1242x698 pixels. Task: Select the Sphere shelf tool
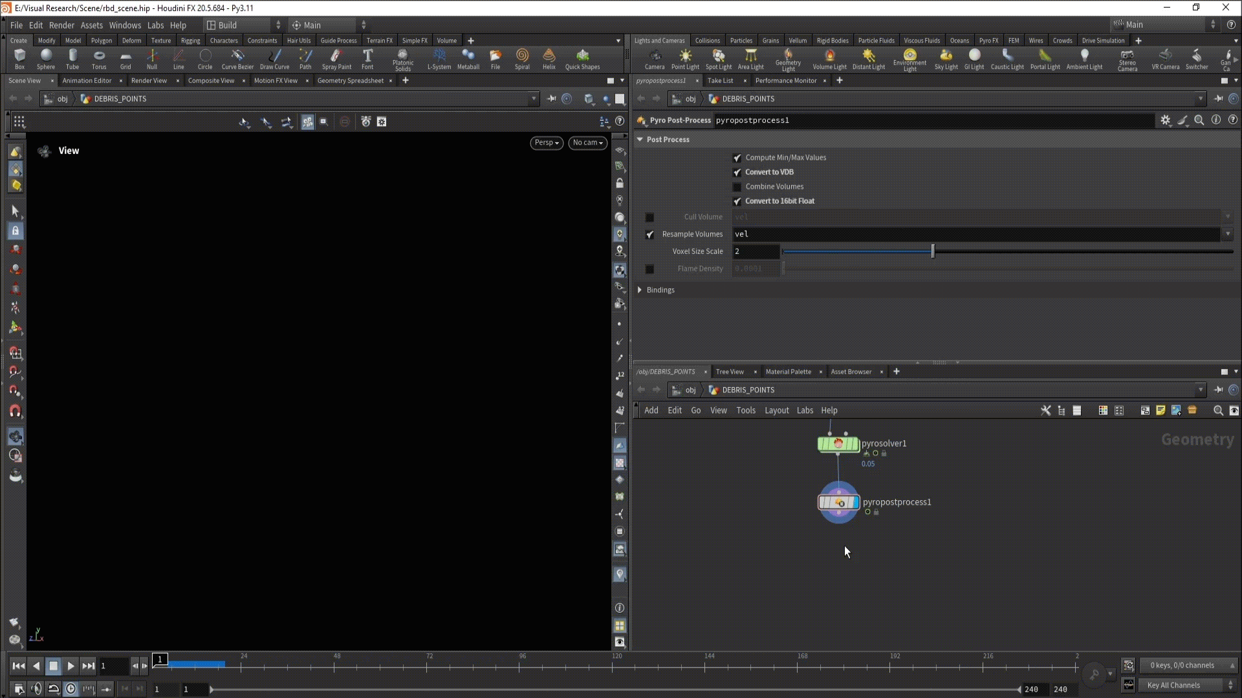[x=46, y=58]
